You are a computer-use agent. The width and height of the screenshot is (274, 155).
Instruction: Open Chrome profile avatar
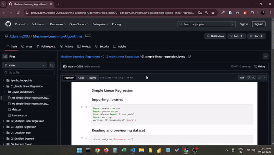click(x=263, y=13)
